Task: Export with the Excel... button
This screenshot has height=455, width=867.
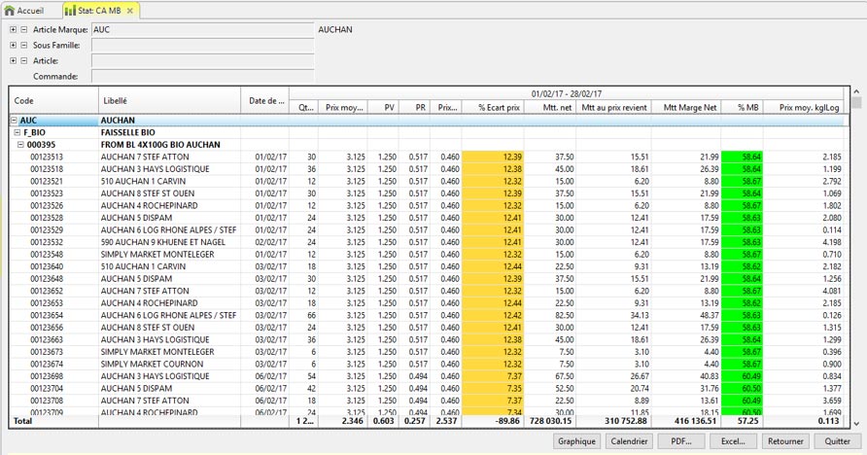Action: (x=733, y=441)
